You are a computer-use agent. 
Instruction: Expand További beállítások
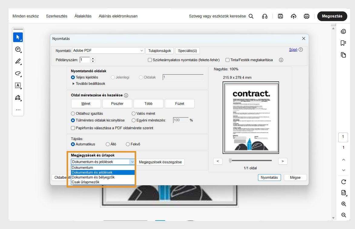point(89,84)
